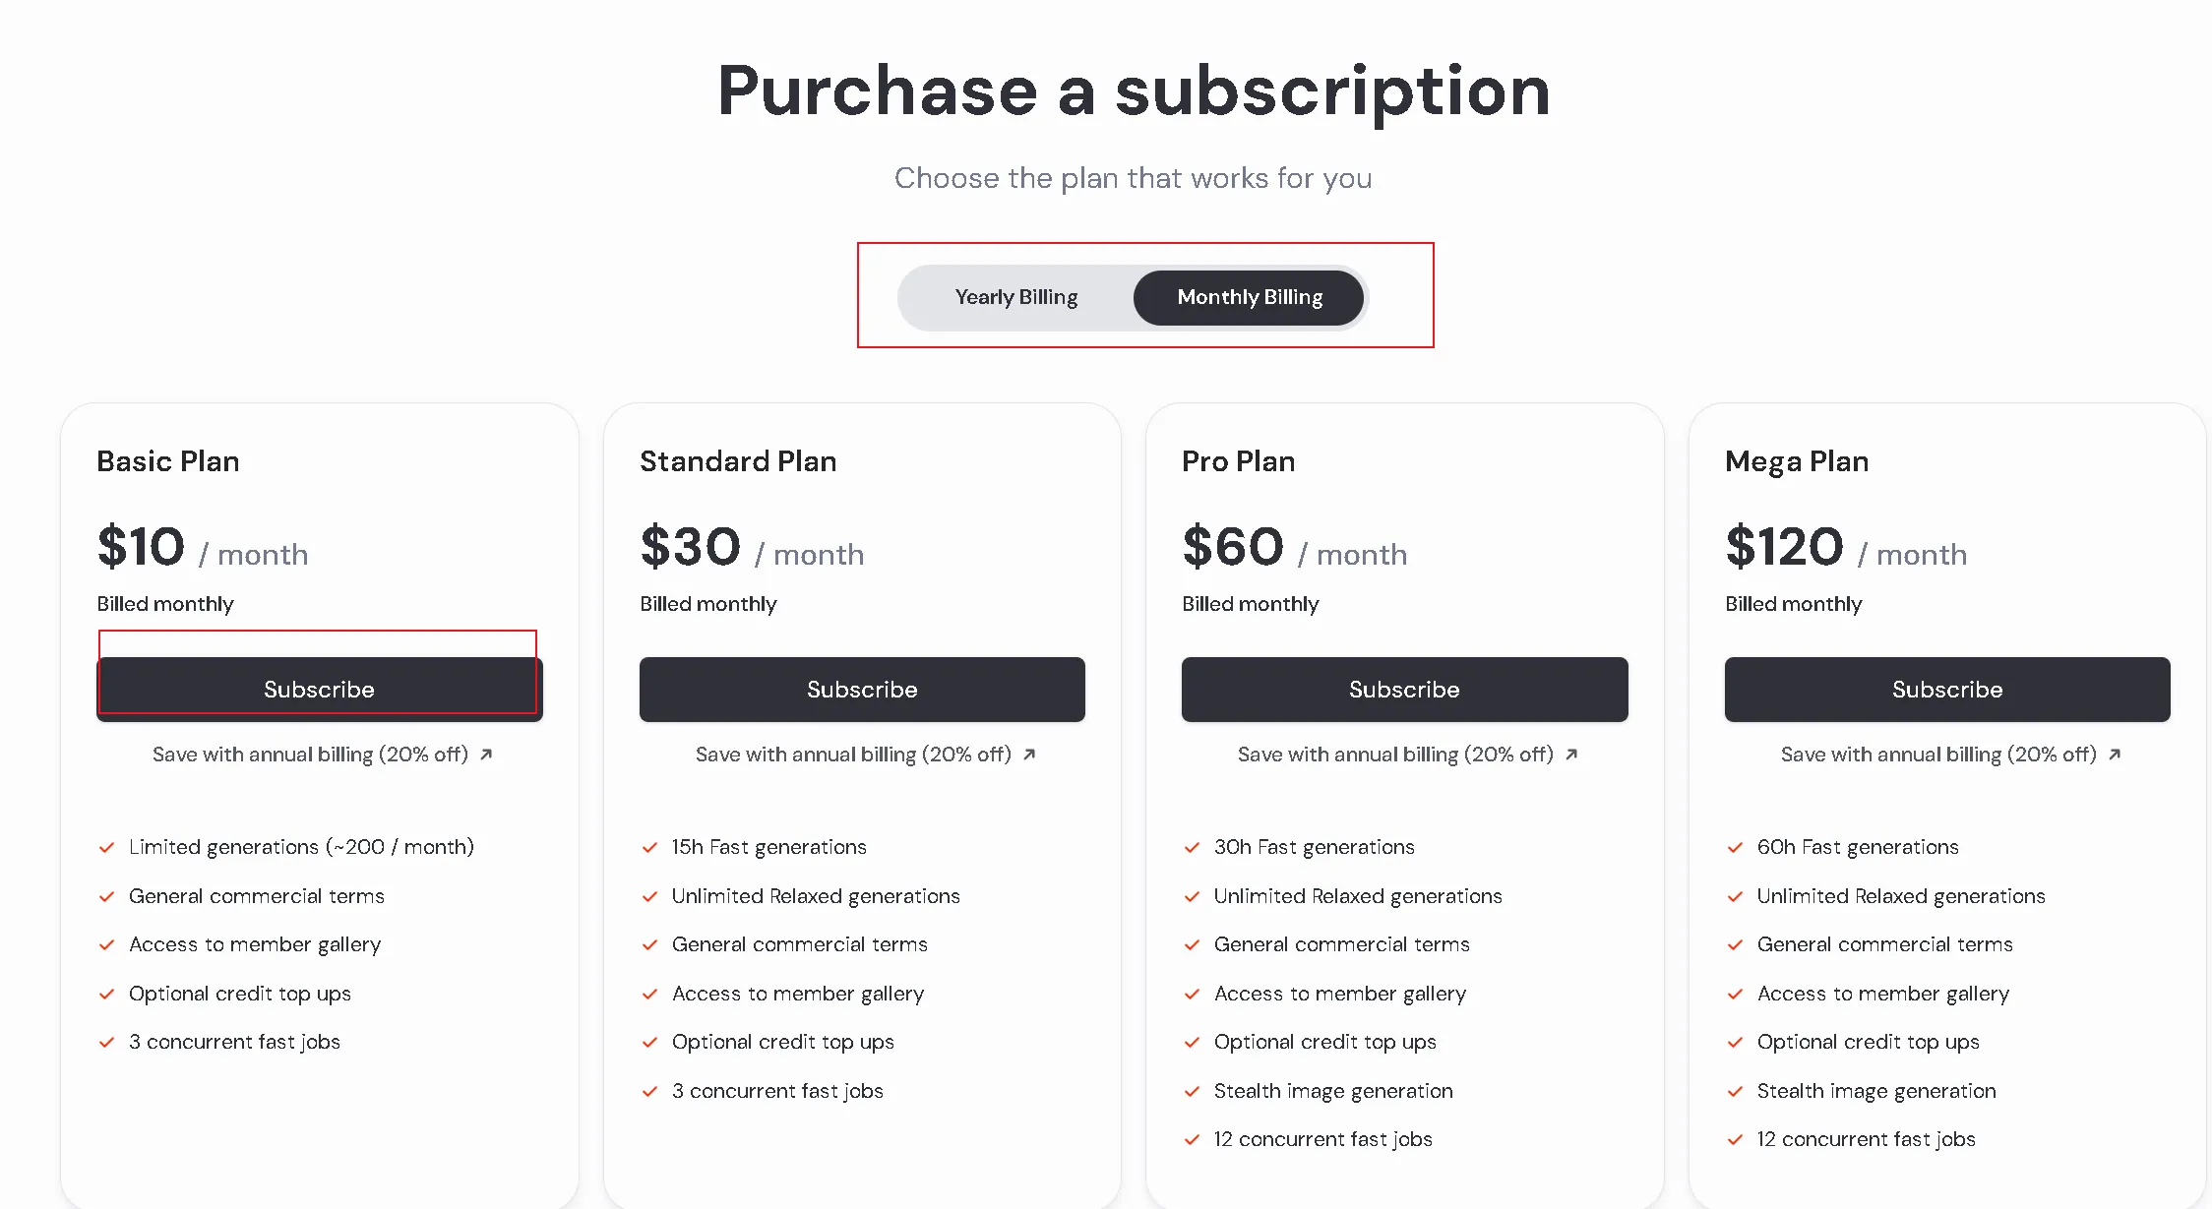The height and width of the screenshot is (1209, 2212).
Task: Click the checkmark beside 30h Fast generations
Action: pyautogui.click(x=1192, y=847)
